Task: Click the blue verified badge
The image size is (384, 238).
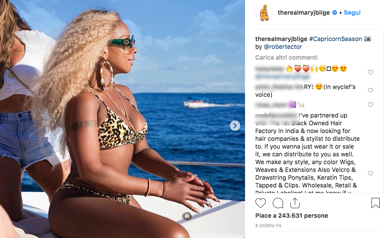Action: tap(335, 13)
